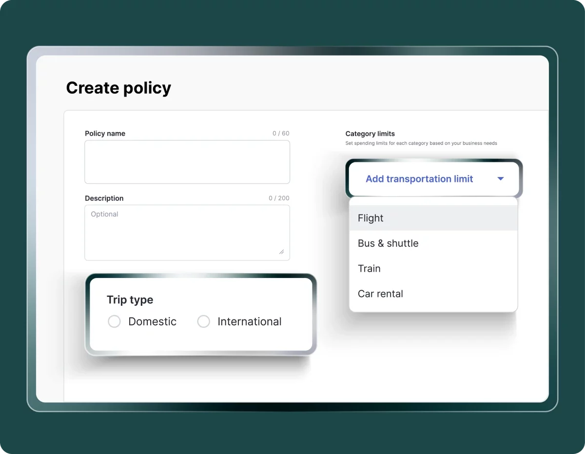Choose the International radio button
This screenshot has height=454, width=585.
[203, 322]
